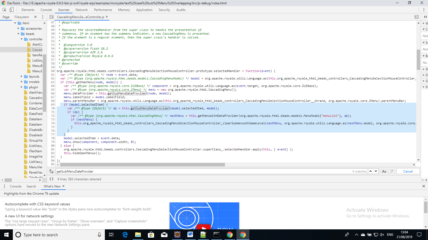Image resolution: width=428 pixels, height=240 pixels.
Task: Open the notification action center
Action: [419, 235]
